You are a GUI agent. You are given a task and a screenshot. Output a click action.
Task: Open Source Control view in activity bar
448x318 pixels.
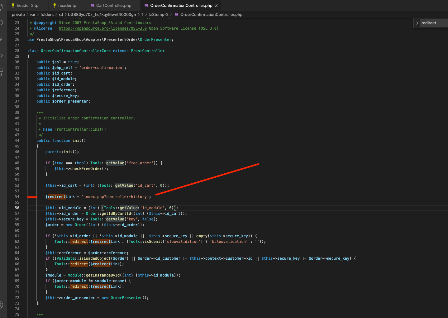(x=1, y=39)
